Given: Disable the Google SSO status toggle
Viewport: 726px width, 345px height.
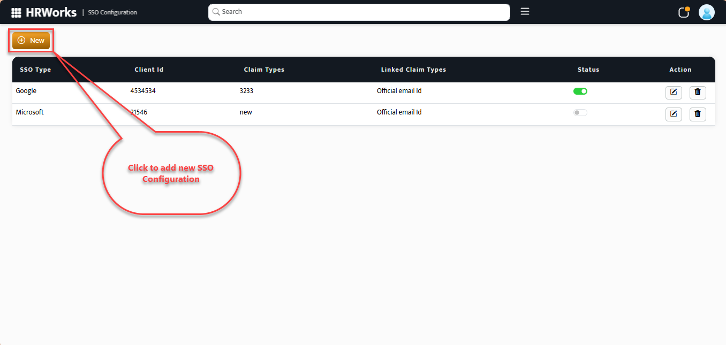Looking at the screenshot, I should (580, 91).
